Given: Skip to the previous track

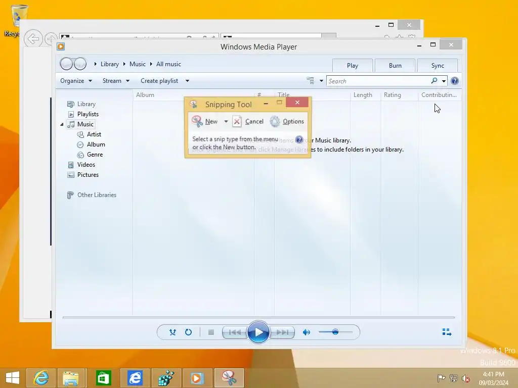Looking at the screenshot, I should pos(235,332).
